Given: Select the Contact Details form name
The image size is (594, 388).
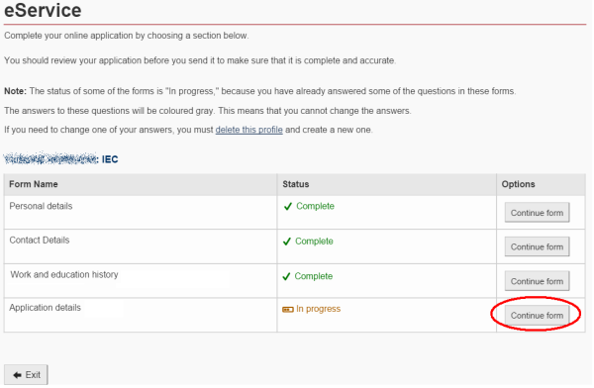Looking at the screenshot, I should 40,241.
